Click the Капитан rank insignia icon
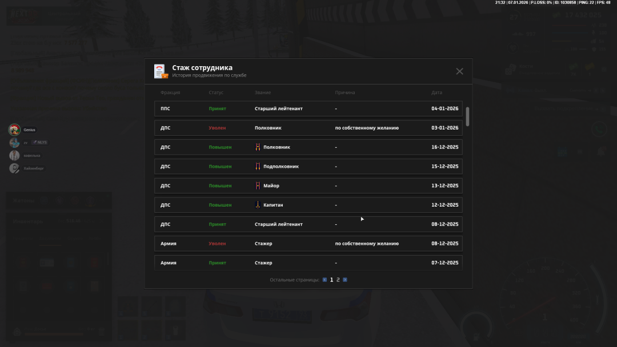The height and width of the screenshot is (347, 617). tap(258, 205)
